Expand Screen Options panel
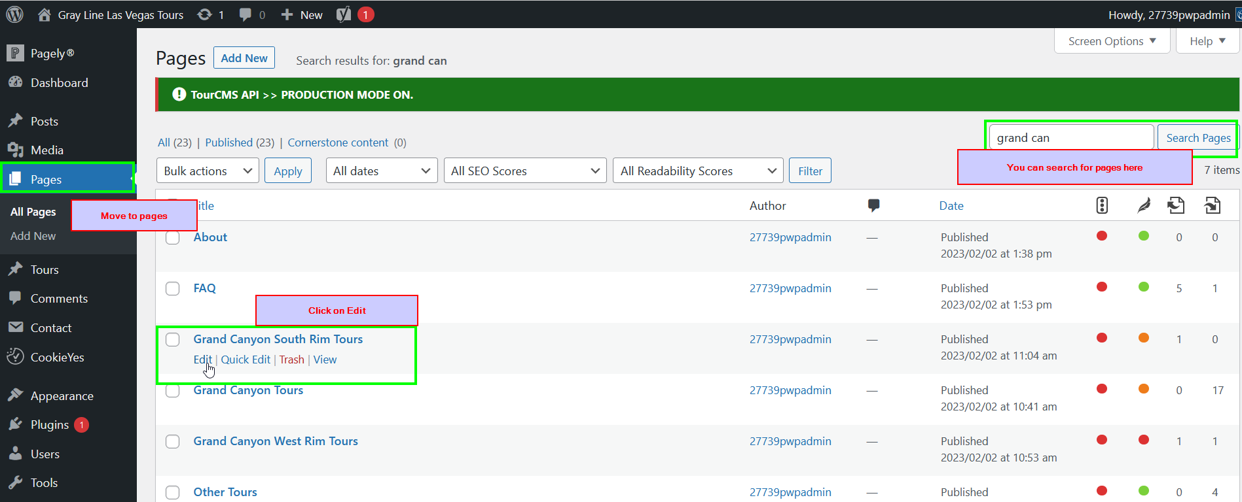Viewport: 1242px width, 502px height. [x=1112, y=41]
